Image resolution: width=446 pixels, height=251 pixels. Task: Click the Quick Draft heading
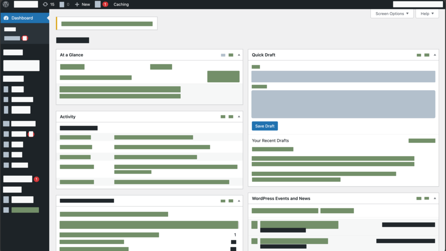(x=264, y=55)
